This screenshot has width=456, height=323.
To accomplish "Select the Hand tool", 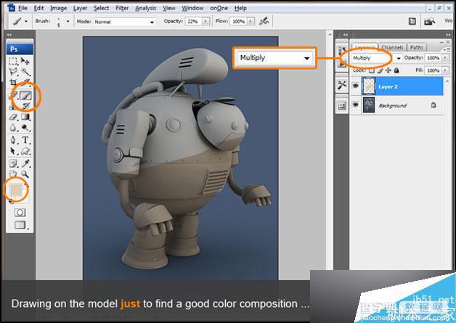I will point(13,174).
